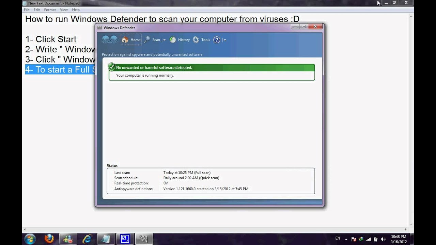Click the 'Version 1.121.1660.0' definitions text
Screen dimensions: 436x245
(x=206, y=189)
